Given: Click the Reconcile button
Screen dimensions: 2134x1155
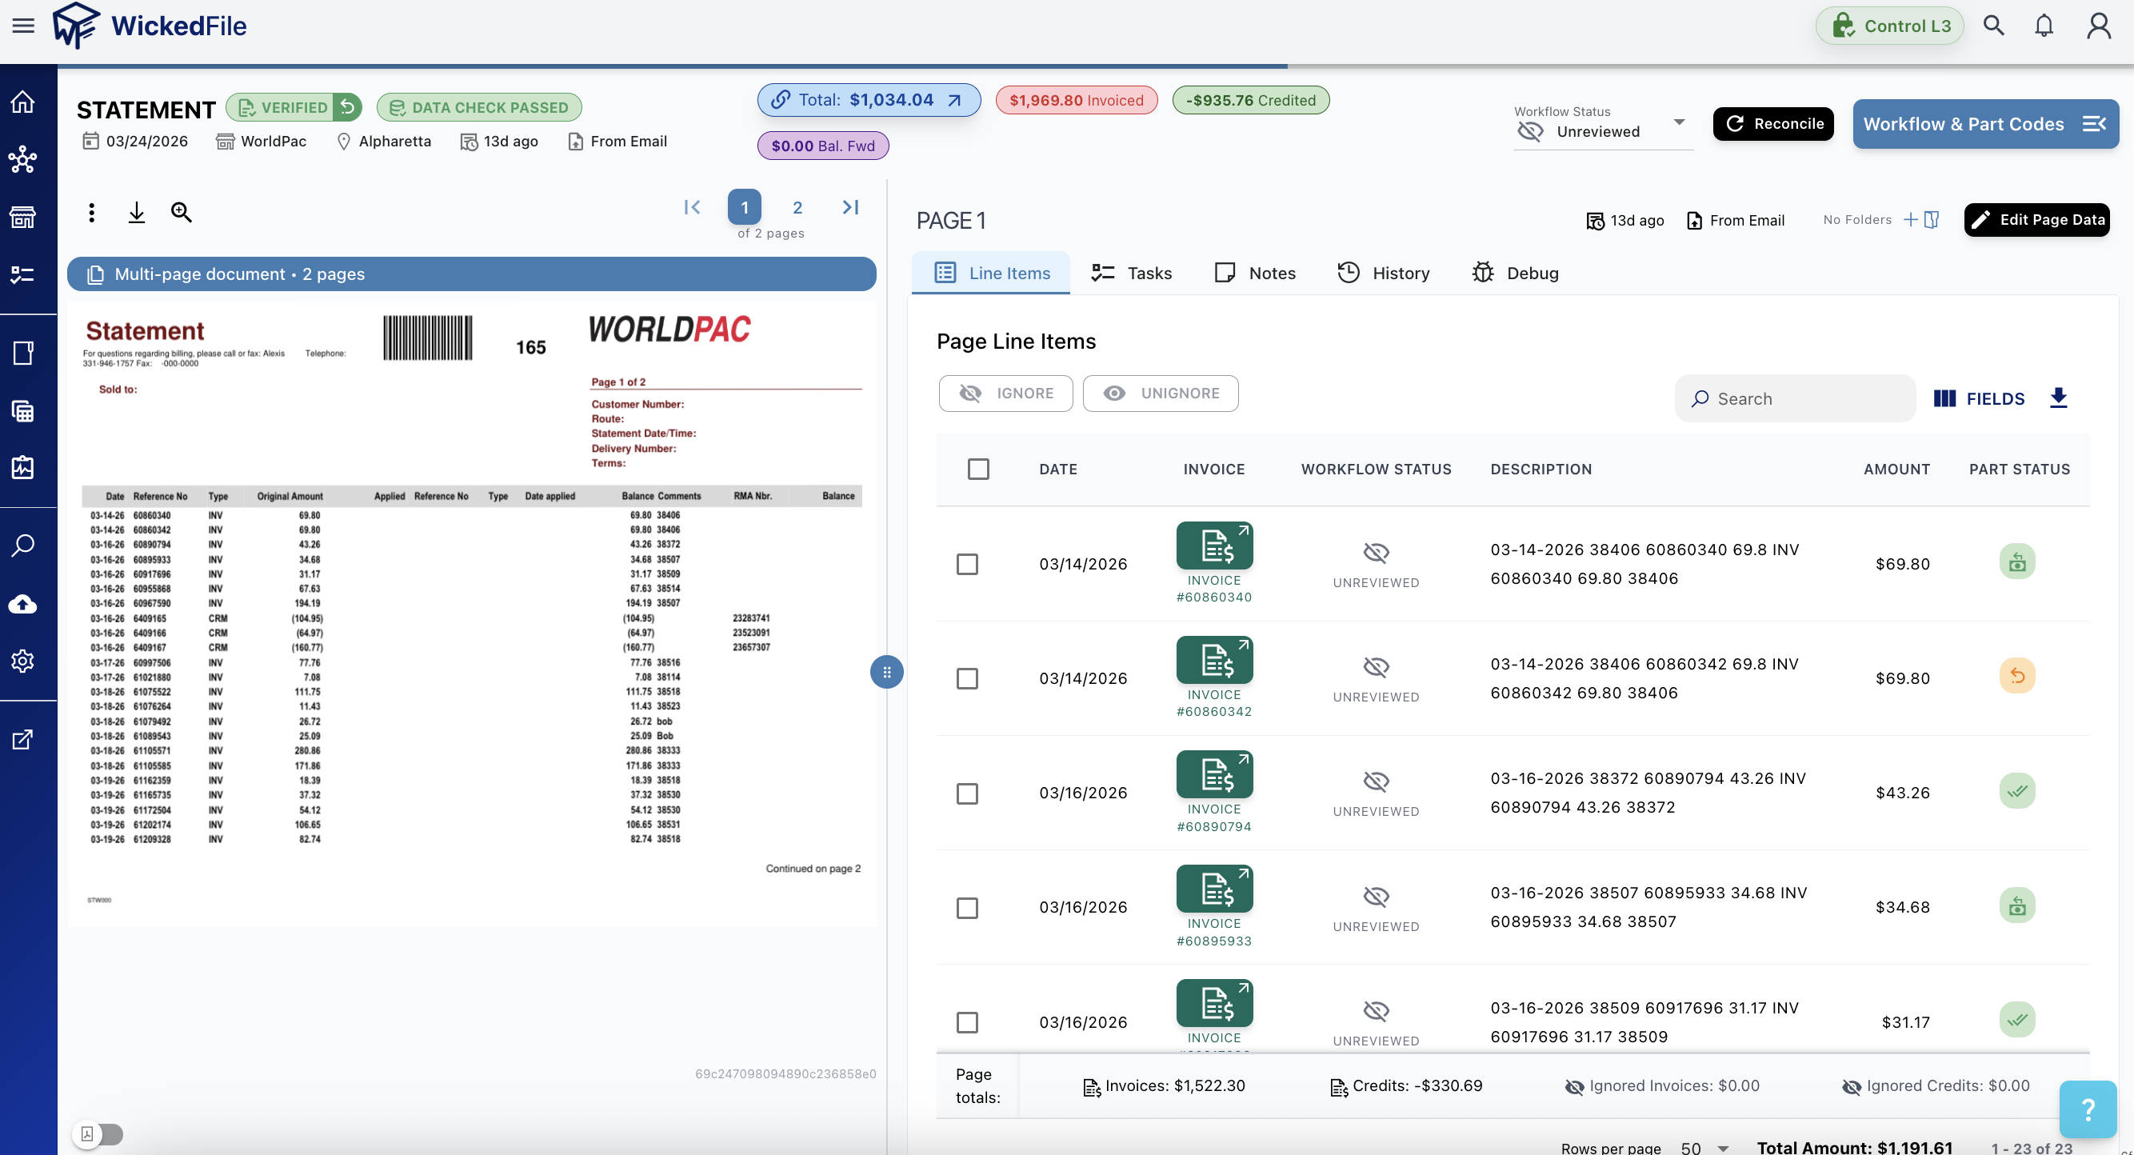Looking at the screenshot, I should 1772,124.
